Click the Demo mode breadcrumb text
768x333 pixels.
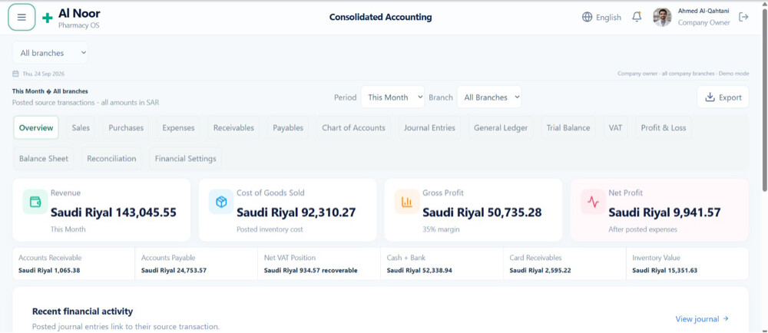(x=733, y=74)
